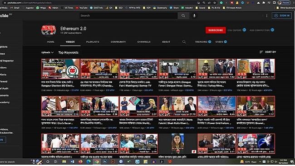Open Microsoft Word from the taskbar

point(72,161)
